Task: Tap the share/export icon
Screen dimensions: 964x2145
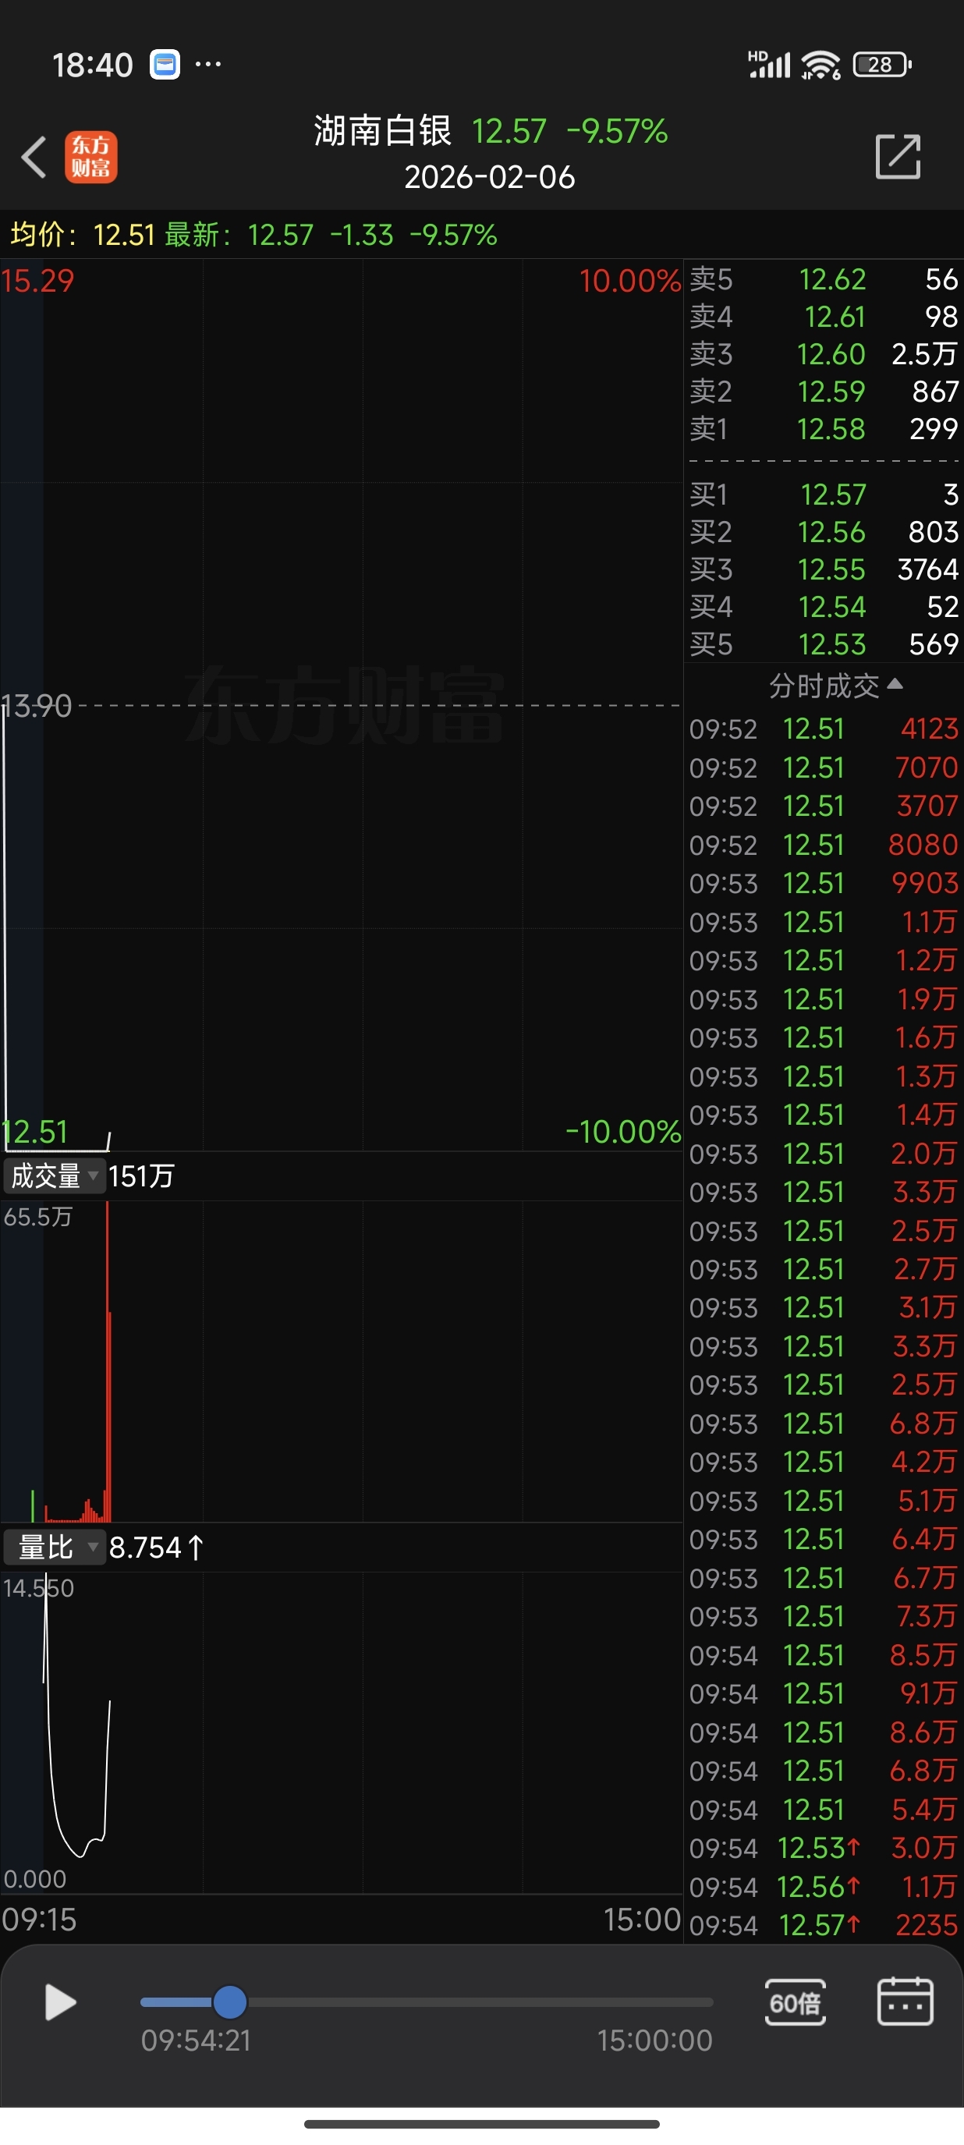Action: [898, 157]
